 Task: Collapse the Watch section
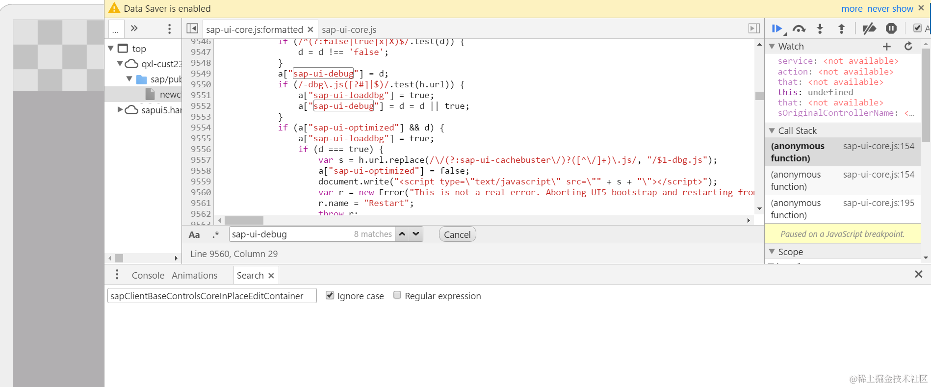(772, 47)
